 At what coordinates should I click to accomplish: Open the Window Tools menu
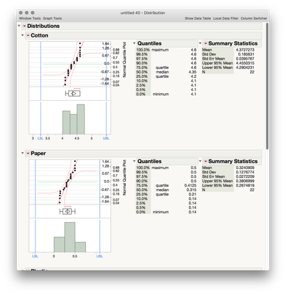(x=30, y=18)
